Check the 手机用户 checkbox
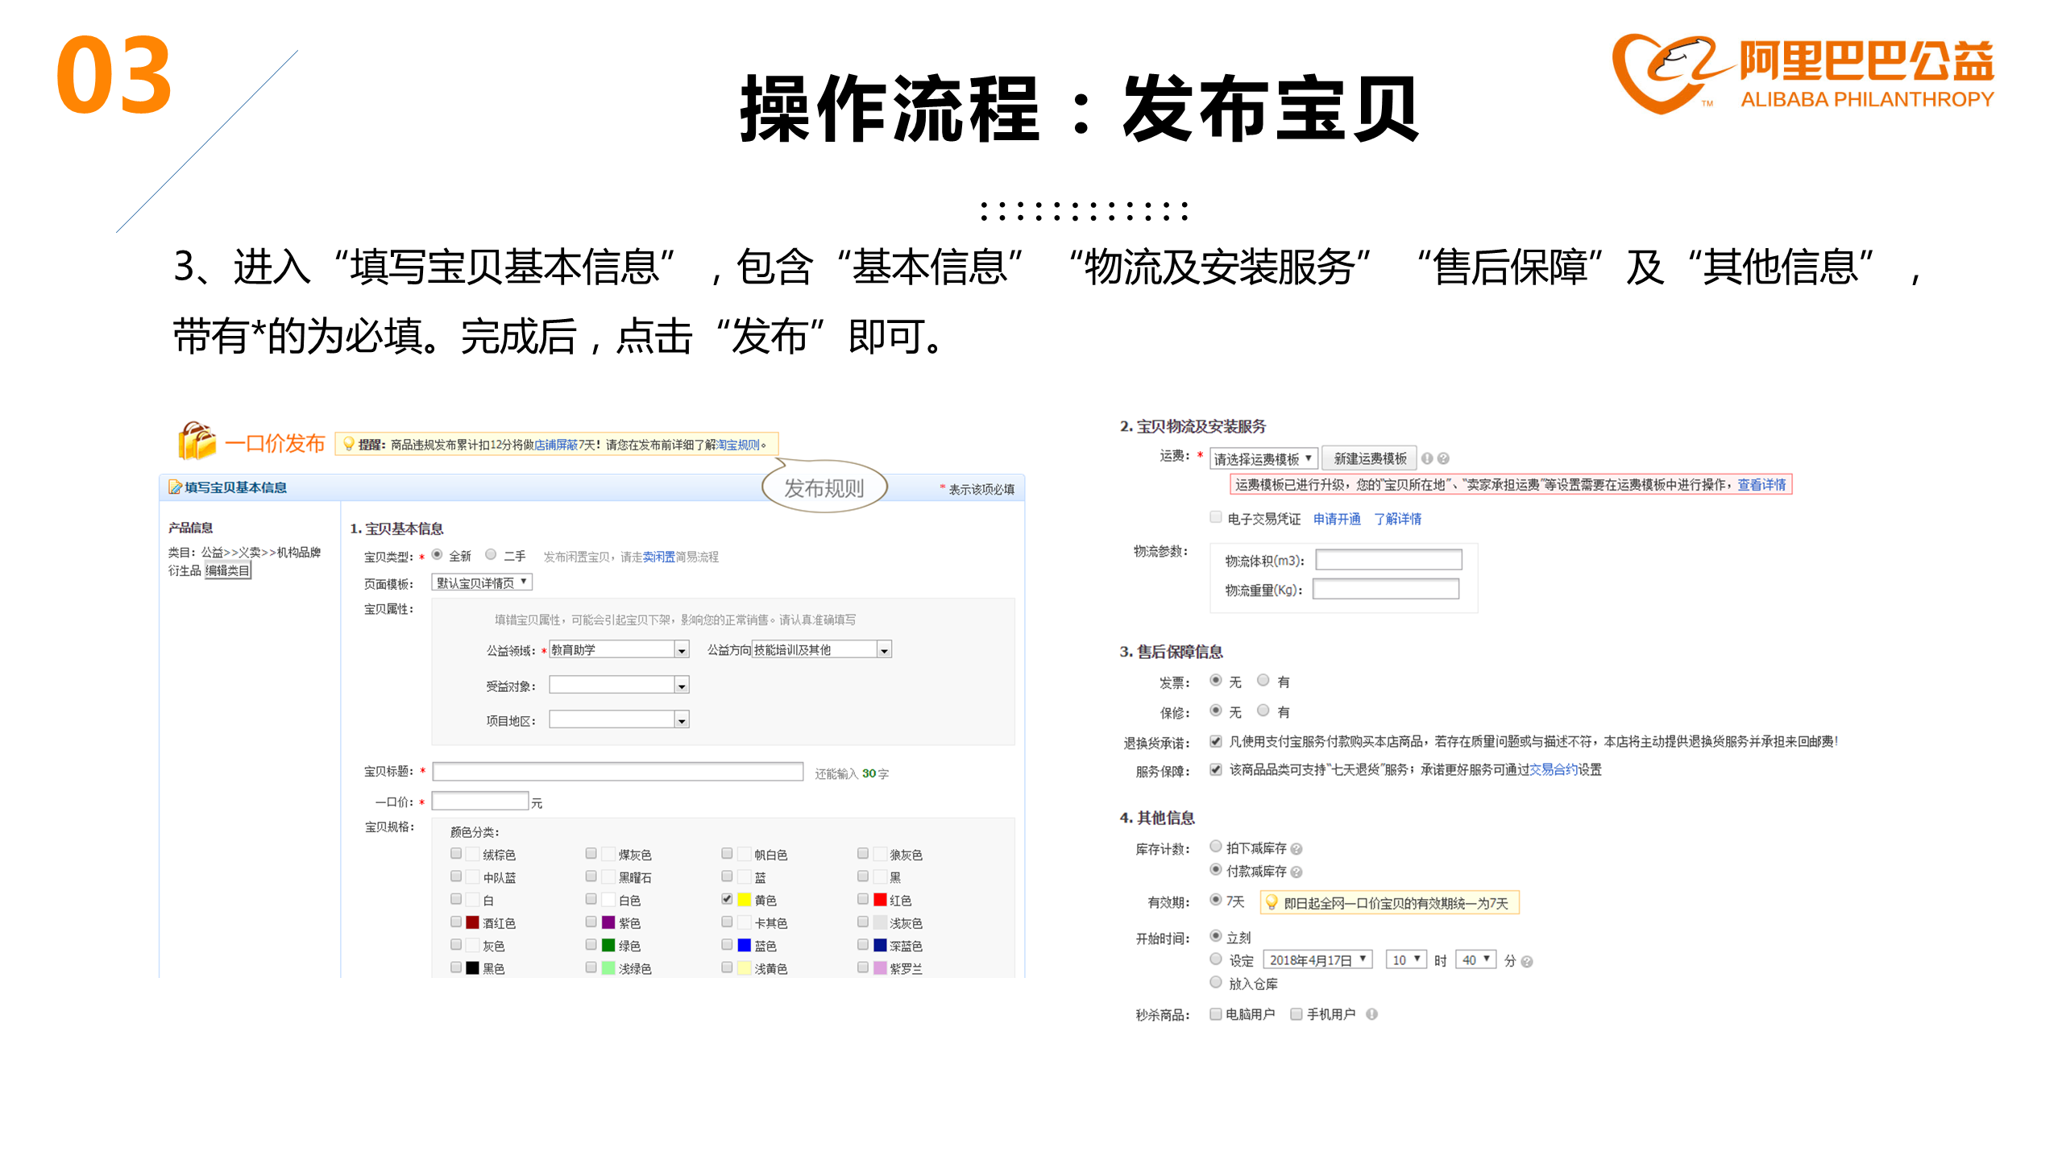The width and height of the screenshot is (2062, 1160). coord(1297,1013)
